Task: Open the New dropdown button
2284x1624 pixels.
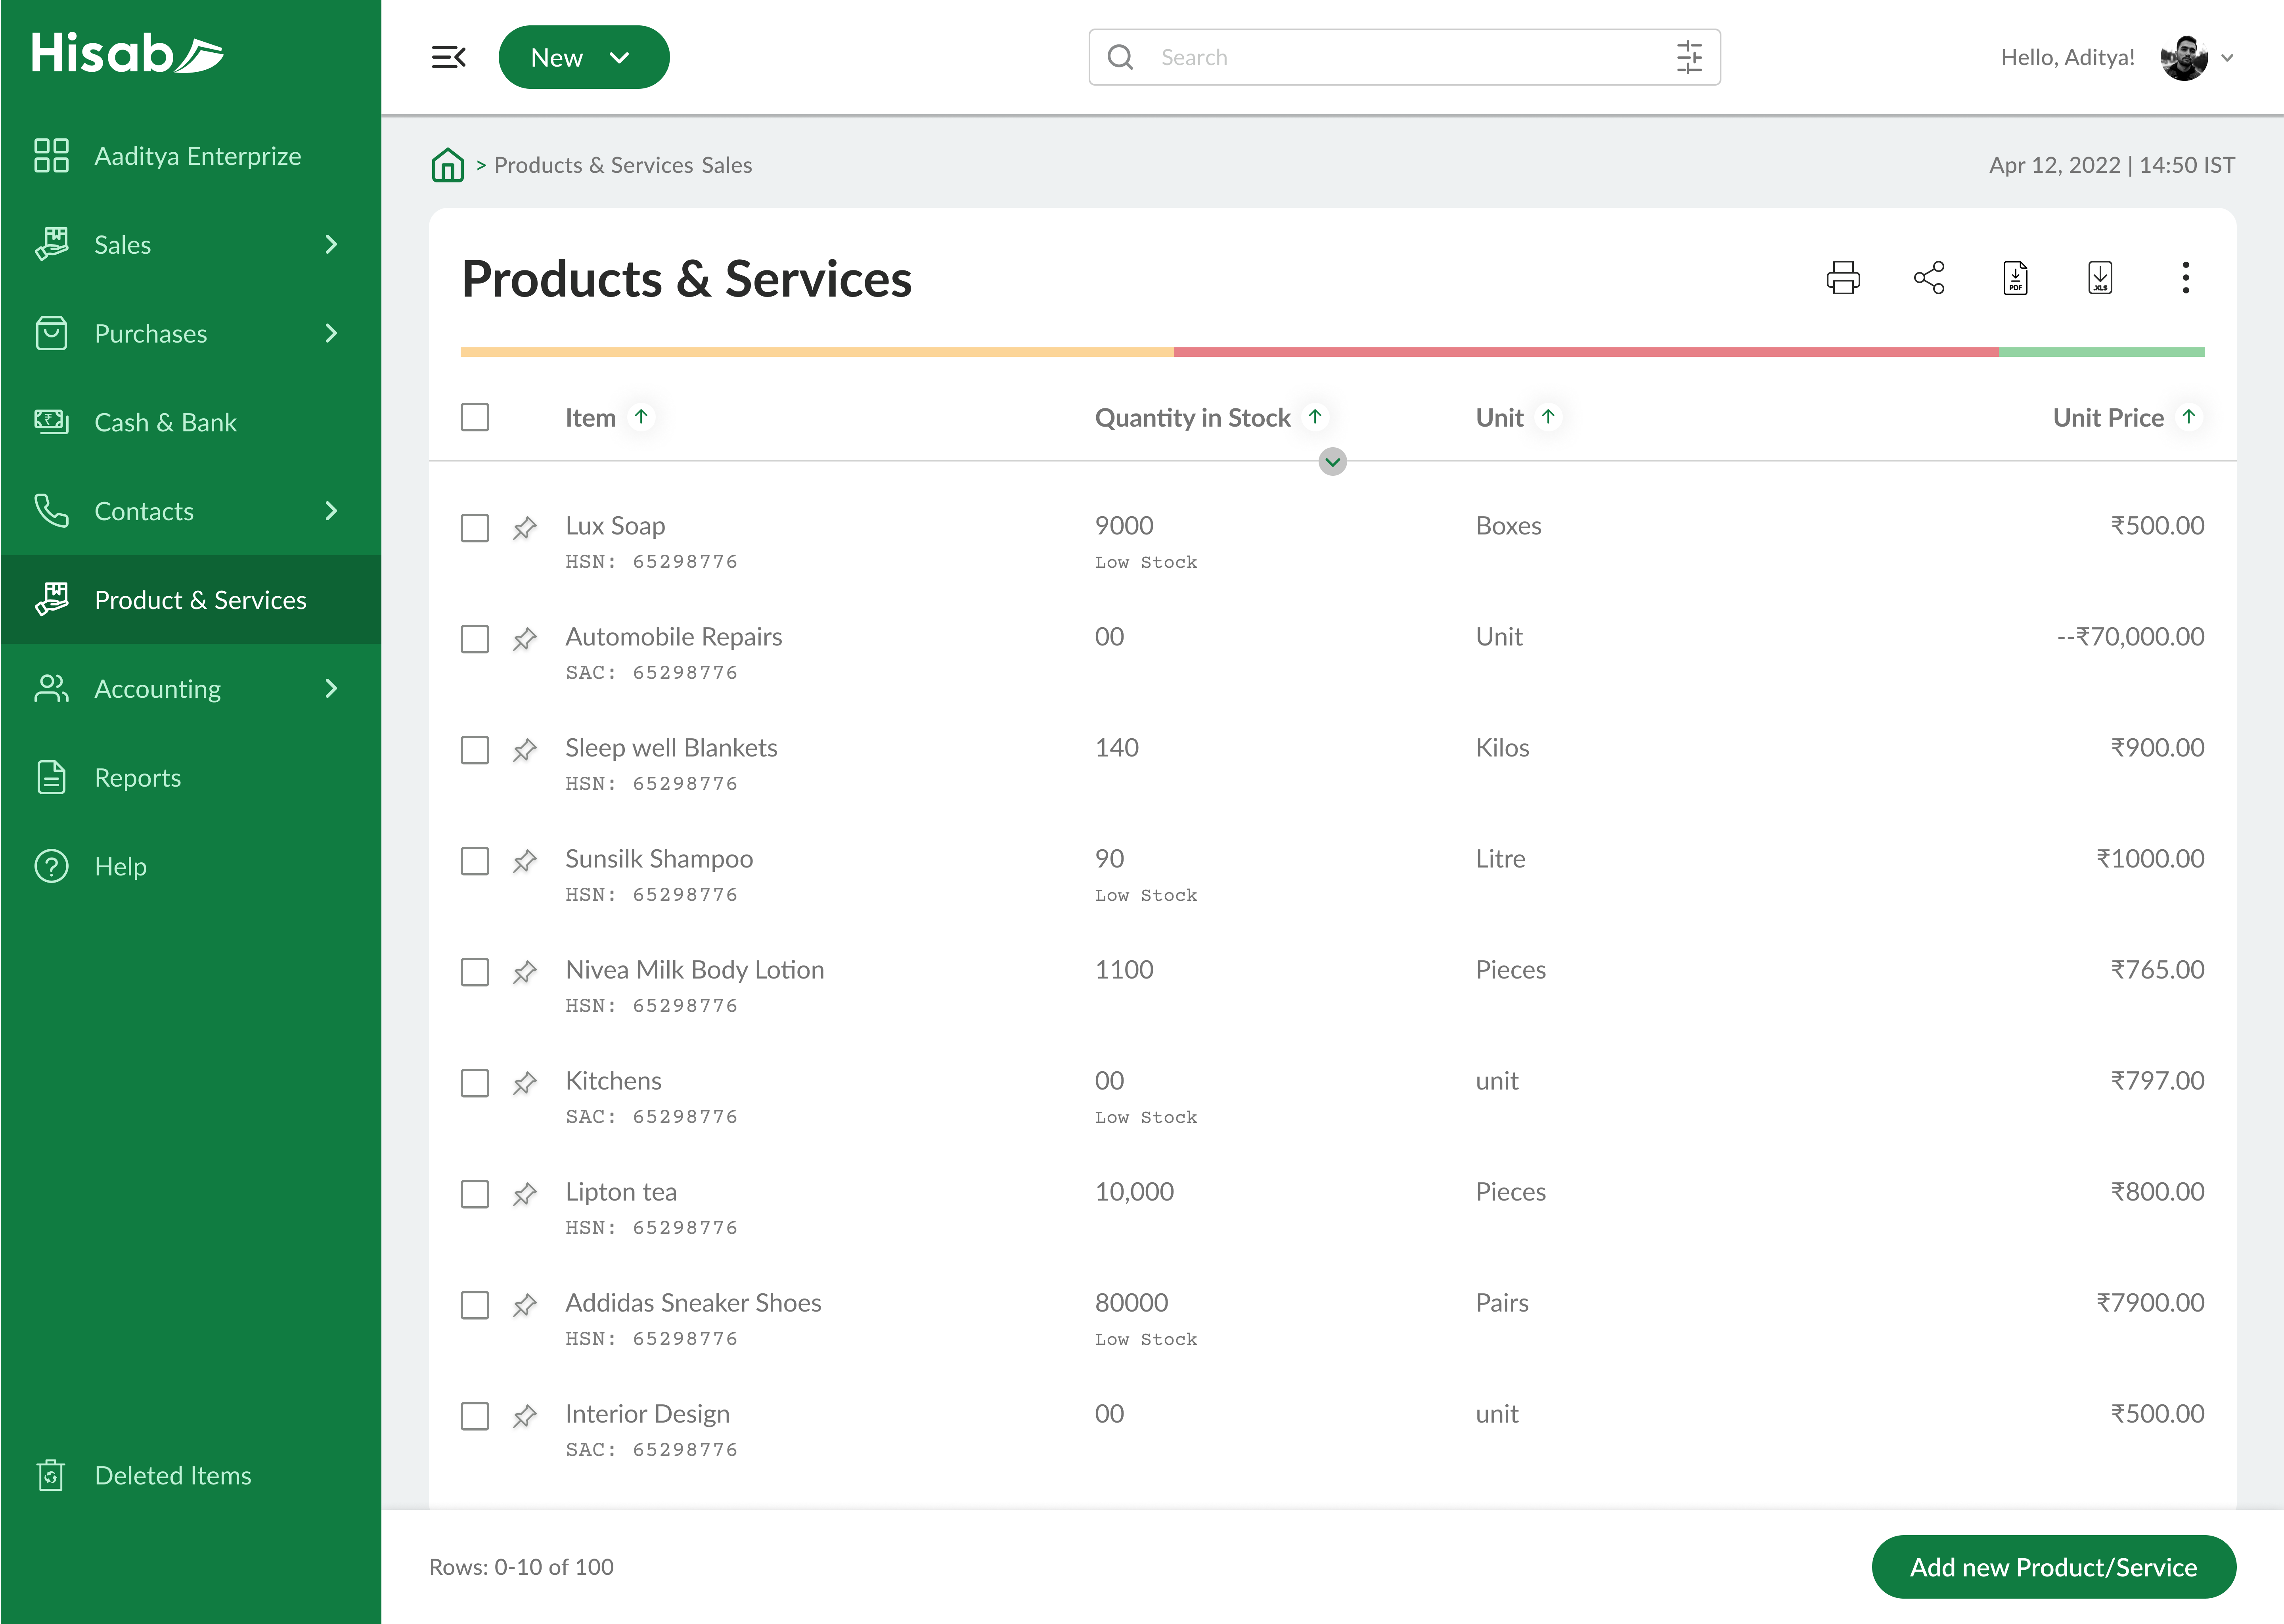Action: point(584,57)
